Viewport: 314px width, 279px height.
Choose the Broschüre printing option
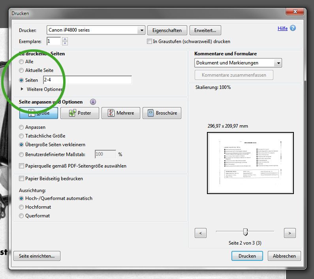[x=162, y=113]
